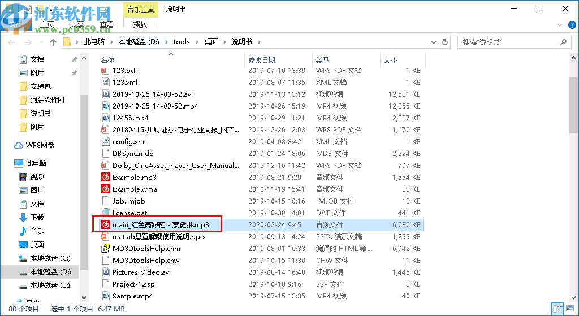
Task: Click the Project-1.ssp file icon
Action: coord(106,284)
